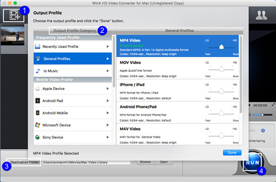
Task: Click the Browse button
Action: click(x=145, y=162)
